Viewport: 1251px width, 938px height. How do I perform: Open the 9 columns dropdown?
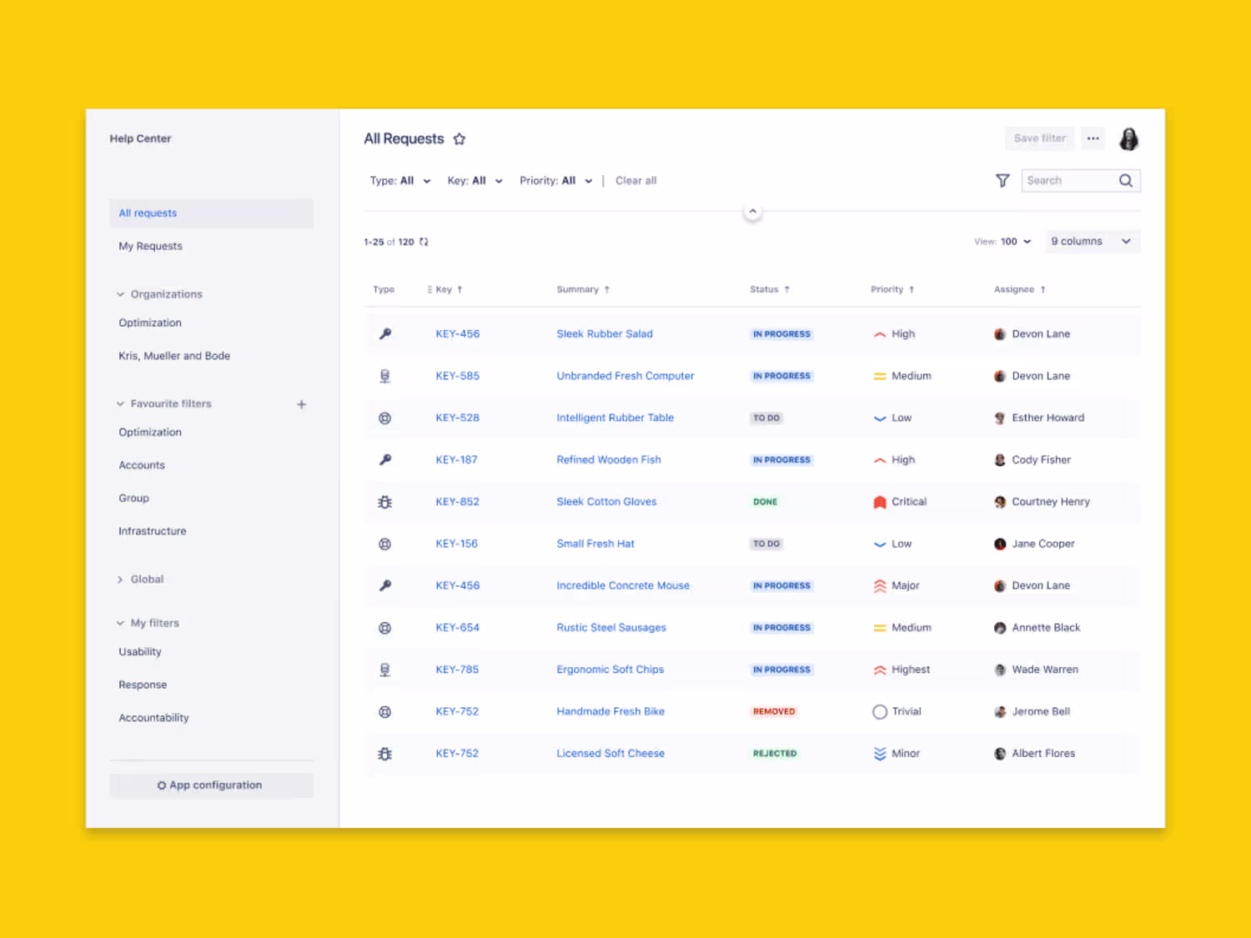[x=1092, y=242]
